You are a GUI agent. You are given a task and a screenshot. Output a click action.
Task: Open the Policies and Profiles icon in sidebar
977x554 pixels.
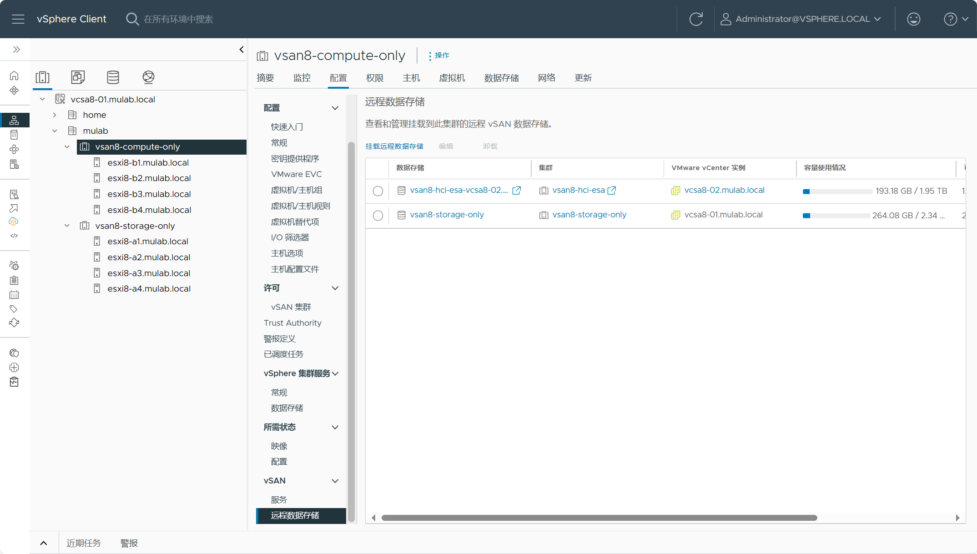(x=14, y=194)
